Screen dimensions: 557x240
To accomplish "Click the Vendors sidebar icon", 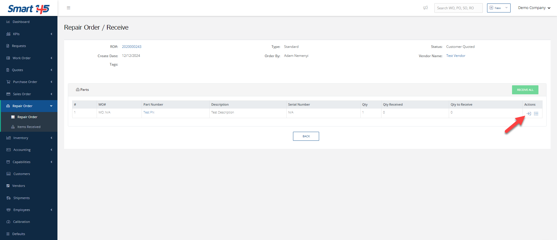I will click(8, 186).
